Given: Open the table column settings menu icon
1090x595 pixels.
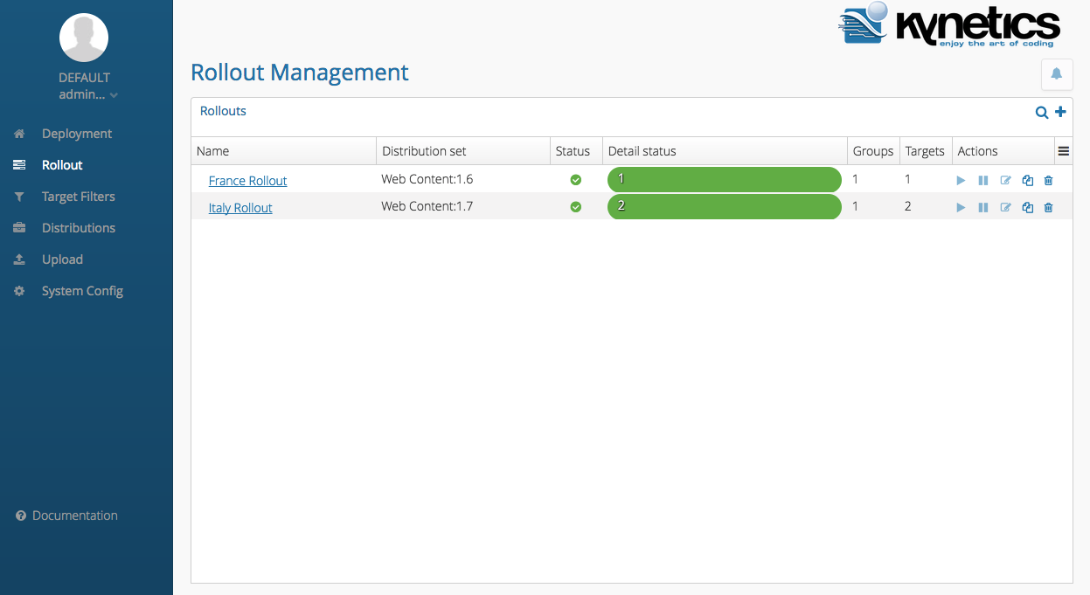Looking at the screenshot, I should click(1064, 151).
